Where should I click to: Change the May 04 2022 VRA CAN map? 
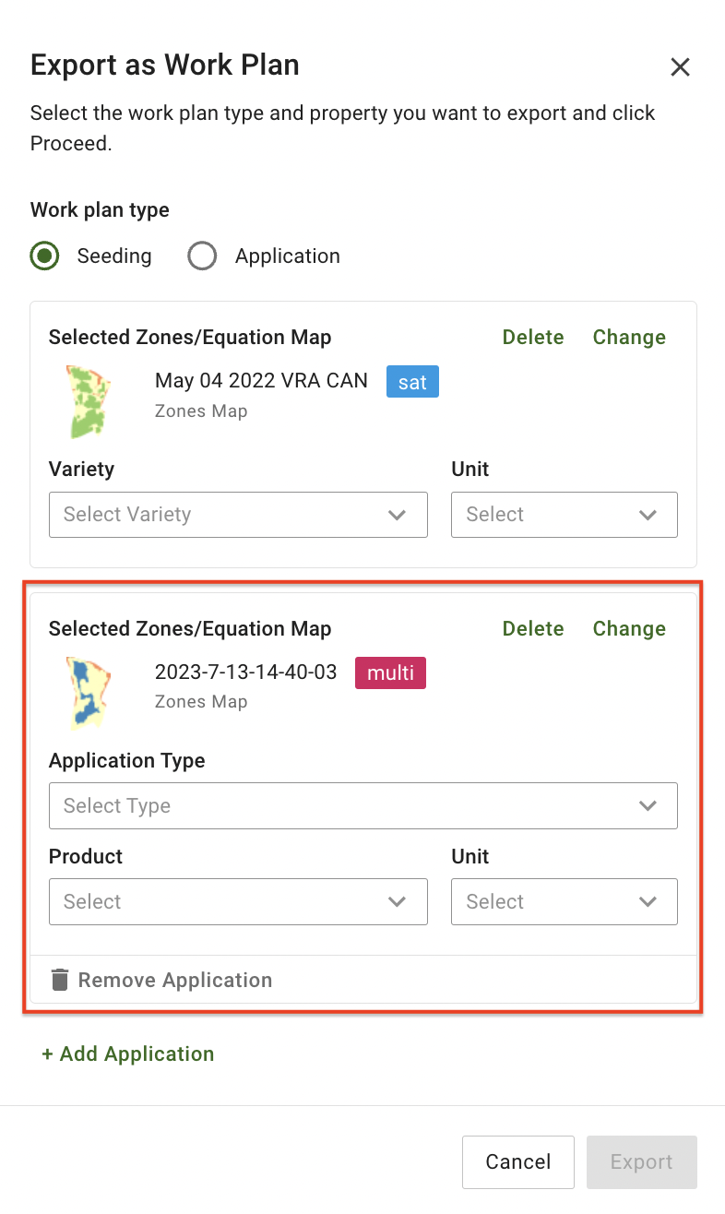pos(629,338)
